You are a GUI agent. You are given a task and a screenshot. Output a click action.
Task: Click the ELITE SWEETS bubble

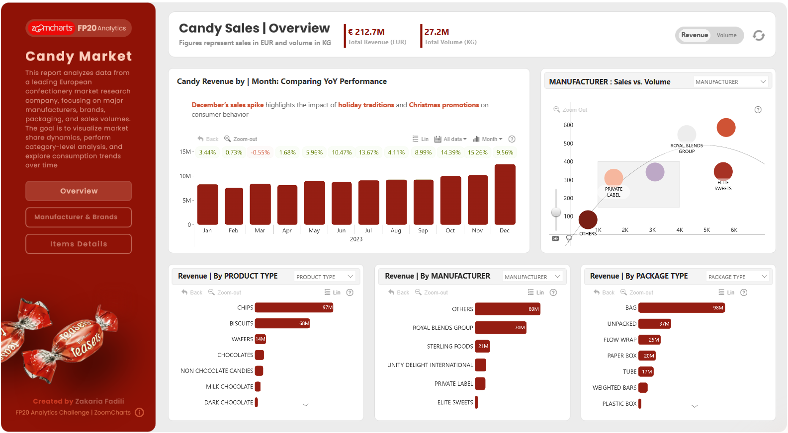click(723, 171)
